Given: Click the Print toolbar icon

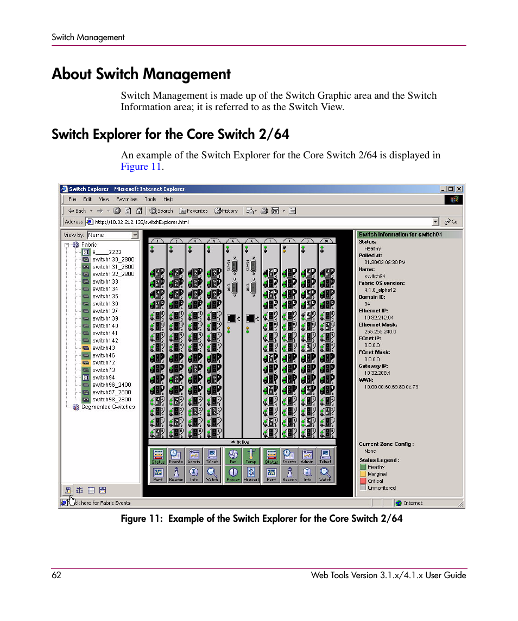Looking at the screenshot, I should click(x=264, y=210).
